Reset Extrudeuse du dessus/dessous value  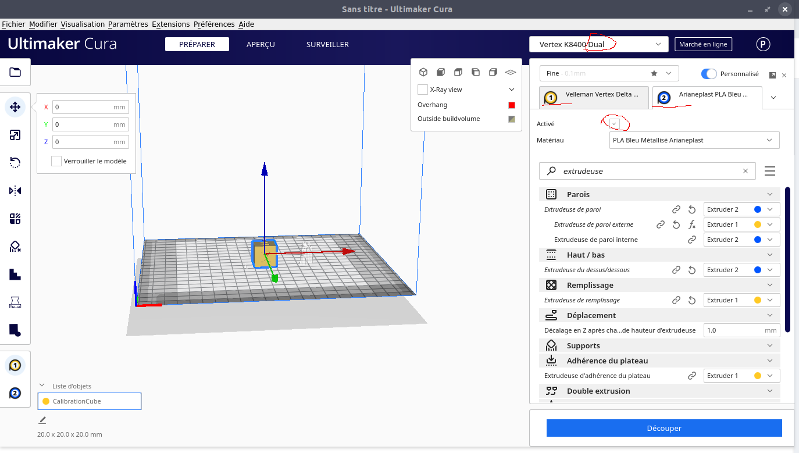pyautogui.click(x=692, y=270)
